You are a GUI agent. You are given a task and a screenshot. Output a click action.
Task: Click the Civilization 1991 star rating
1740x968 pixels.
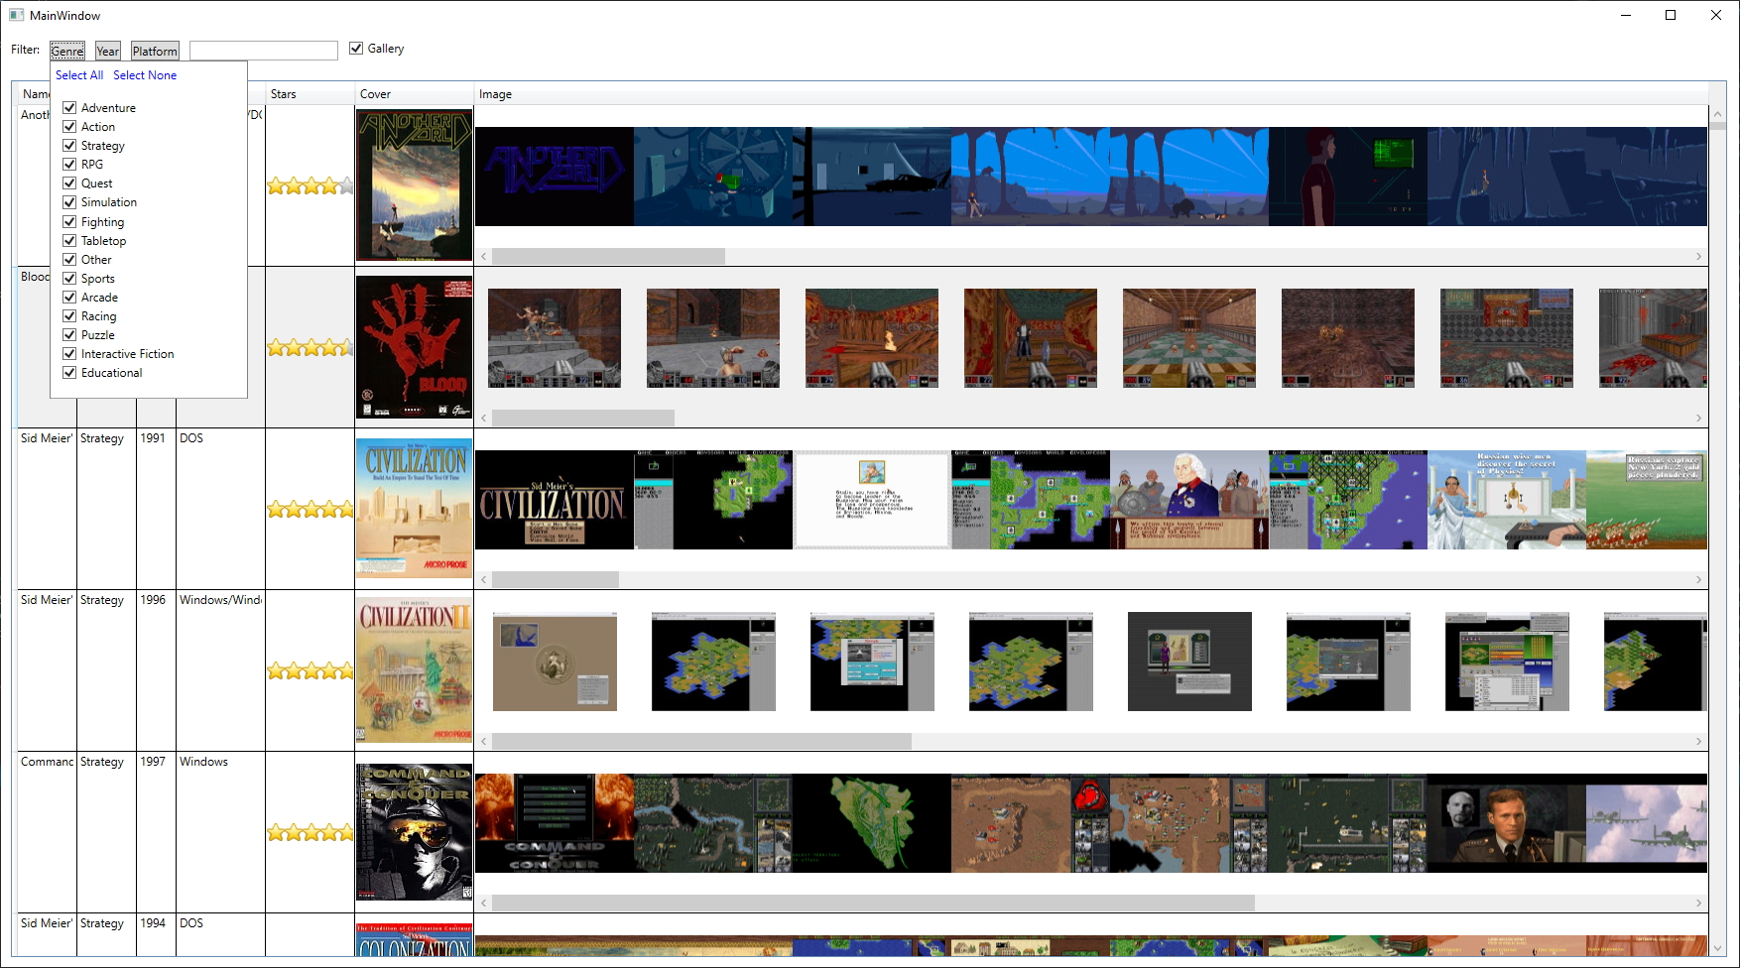click(x=311, y=509)
